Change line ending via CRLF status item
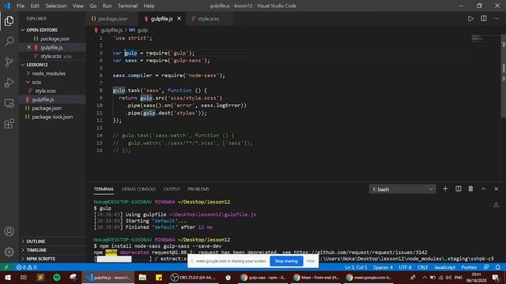 click(422, 267)
